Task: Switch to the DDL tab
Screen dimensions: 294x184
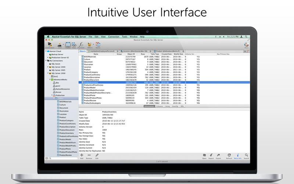Action: pos(182,106)
